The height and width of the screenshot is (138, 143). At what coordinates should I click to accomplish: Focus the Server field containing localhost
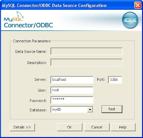point(72,80)
